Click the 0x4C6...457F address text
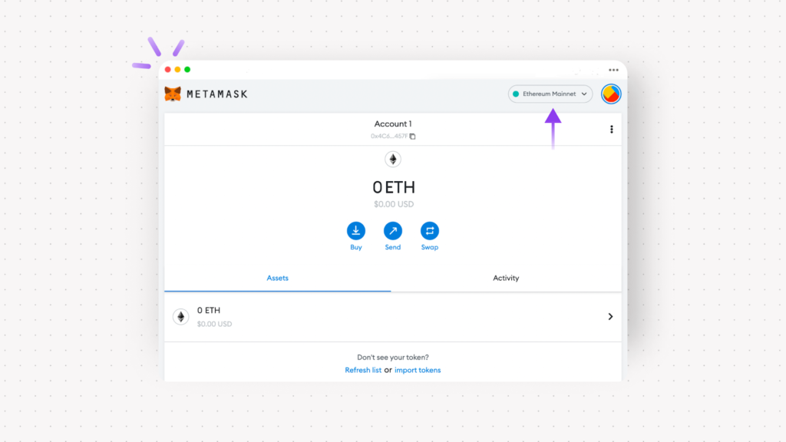This screenshot has width=786, height=442. (389, 137)
